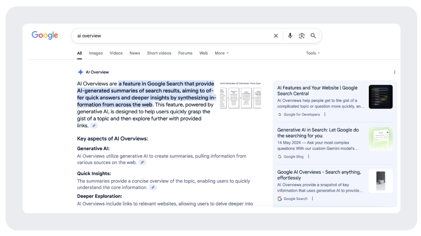This screenshot has width=421, height=236.
Task: Expand the More dropdown
Action: (222, 53)
